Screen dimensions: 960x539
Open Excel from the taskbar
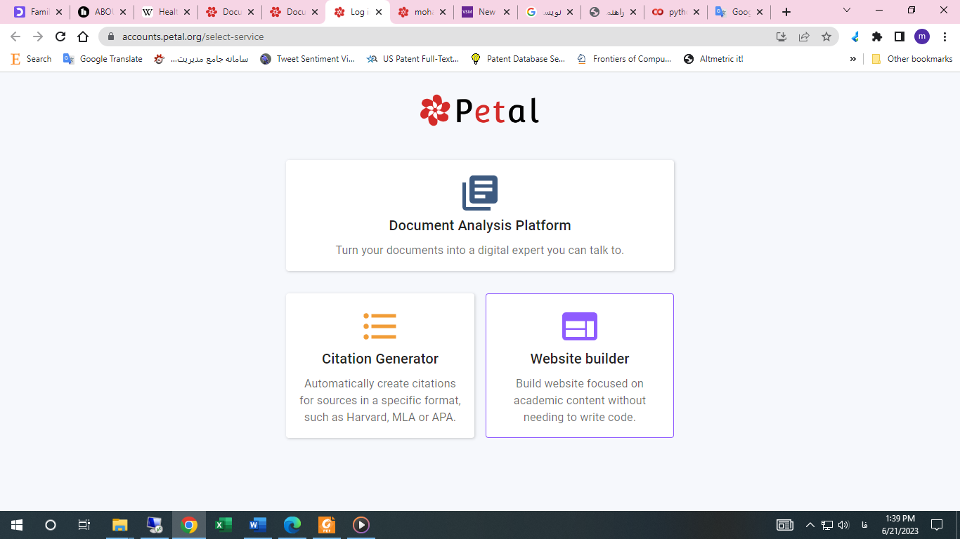coord(223,524)
